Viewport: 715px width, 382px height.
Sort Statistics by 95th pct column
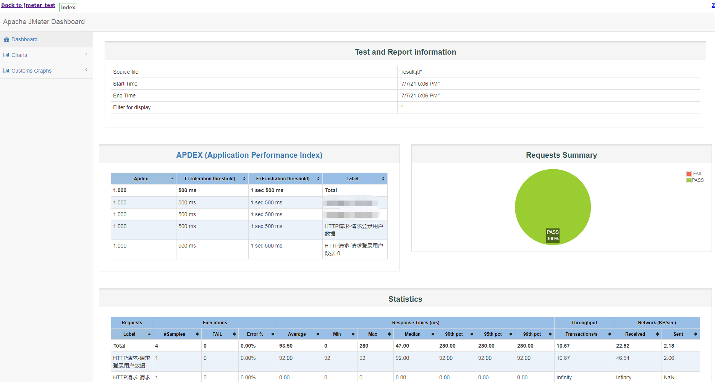(495, 334)
